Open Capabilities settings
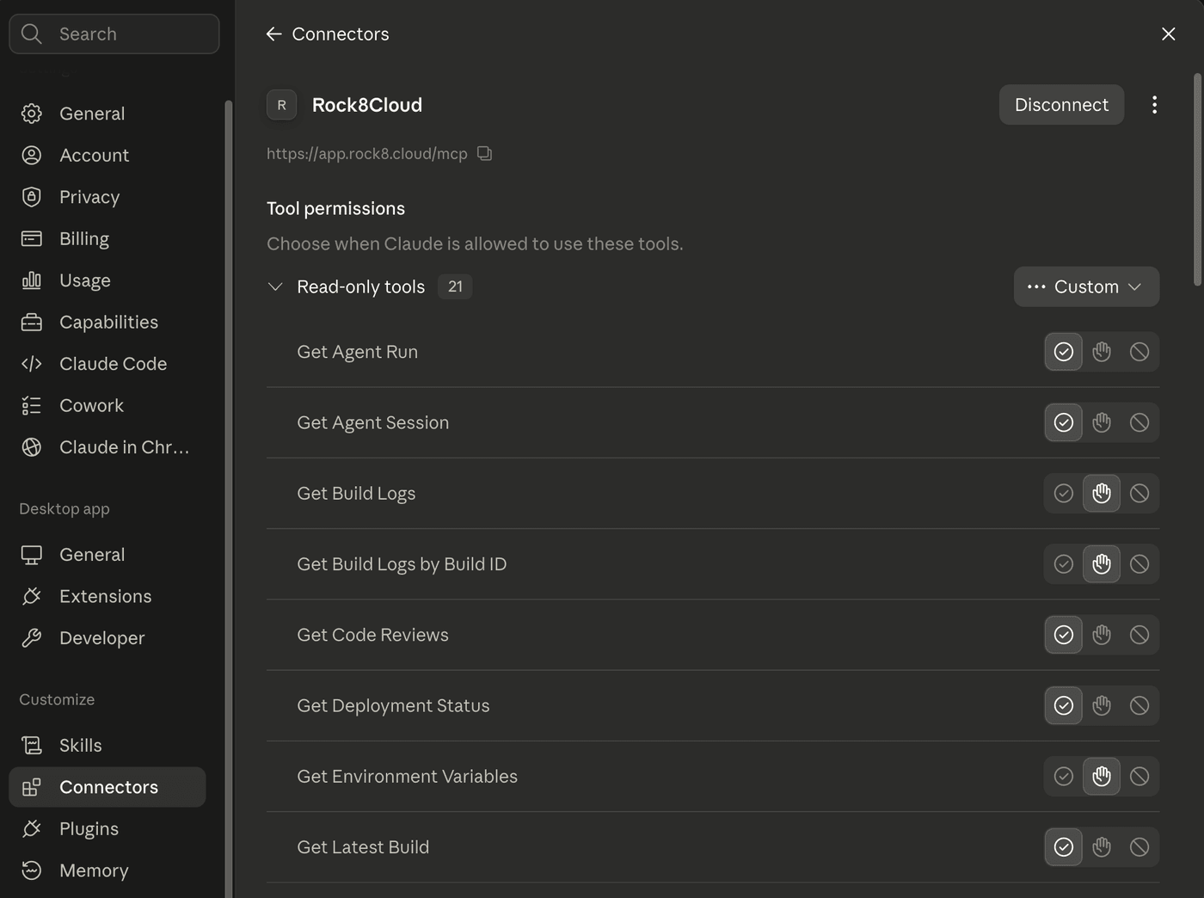Image resolution: width=1204 pixels, height=898 pixels. 107,322
